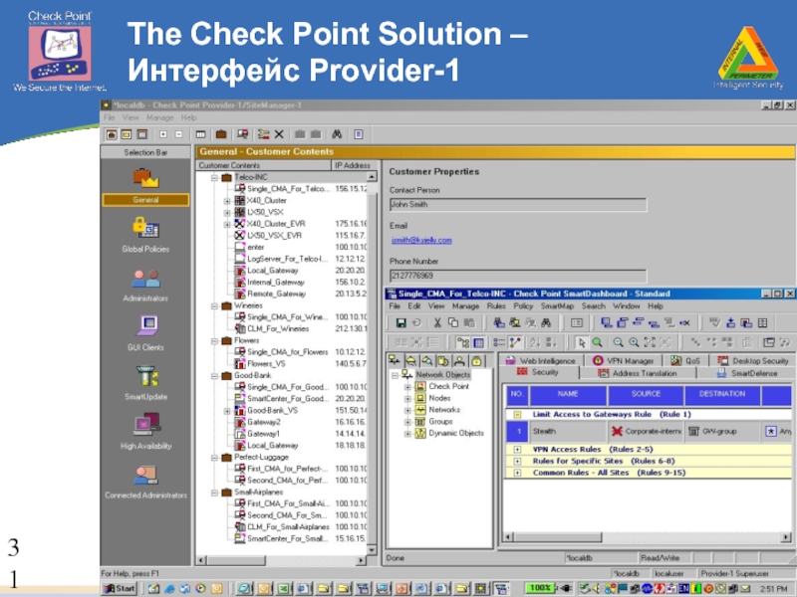Image resolution: width=797 pixels, height=597 pixels.
Task: Select Flowers_VS in the customer tree
Action: pos(266,364)
